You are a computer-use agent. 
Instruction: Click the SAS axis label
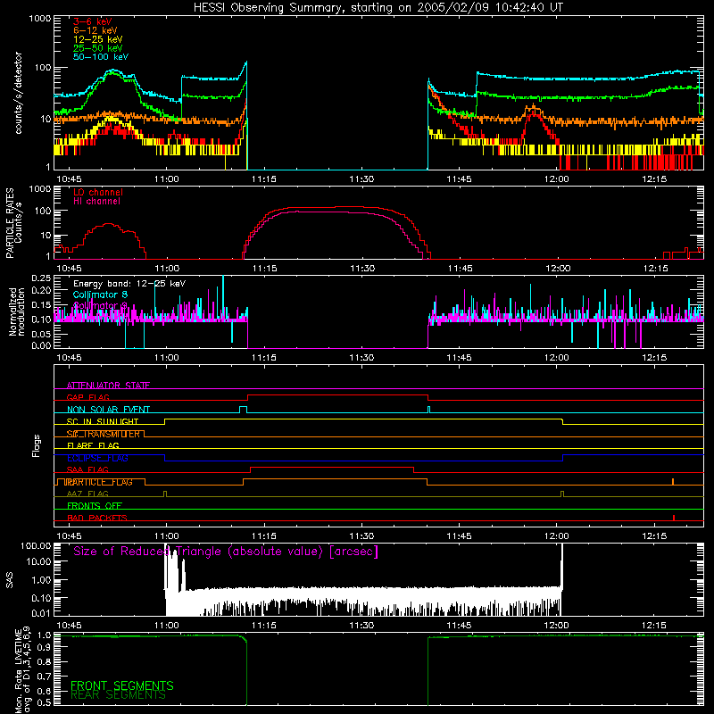(x=10, y=580)
